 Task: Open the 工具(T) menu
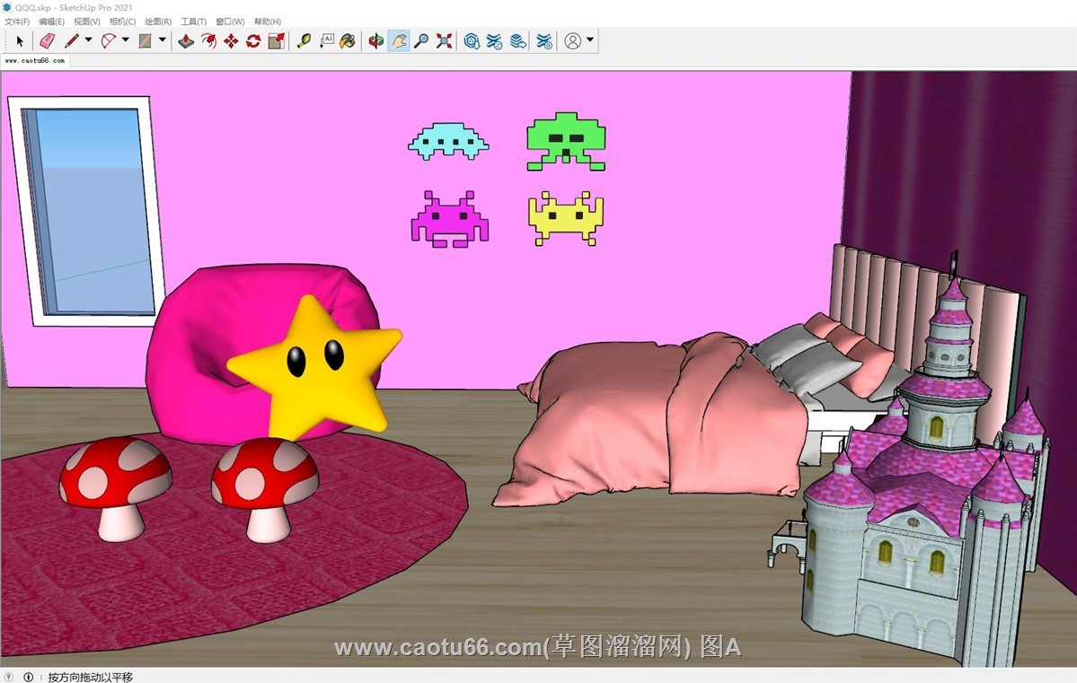pos(194,22)
